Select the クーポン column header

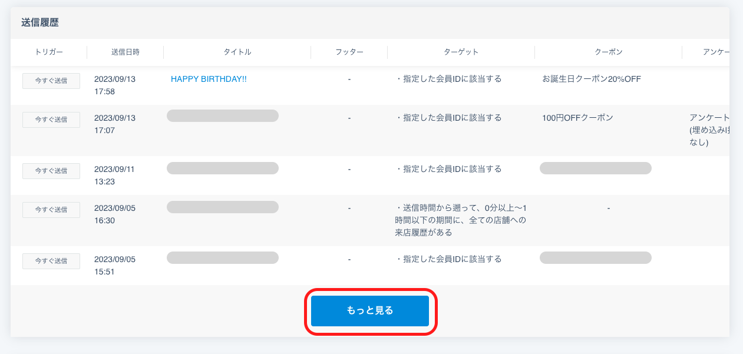click(x=609, y=52)
